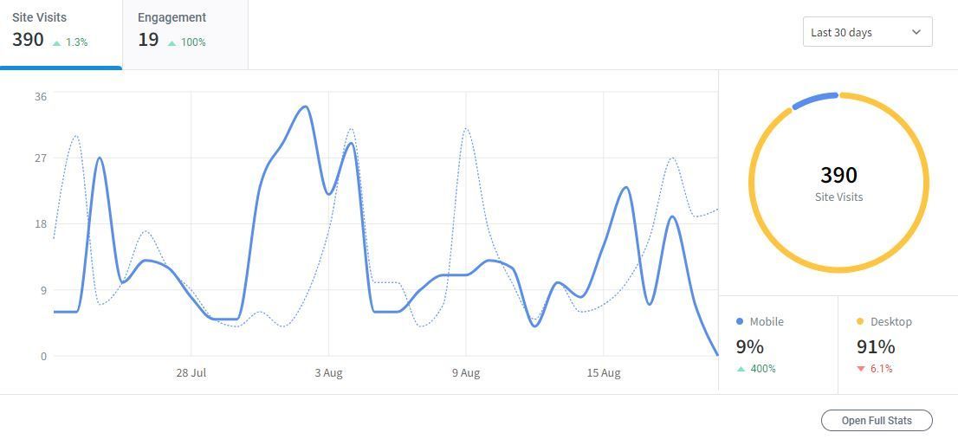
Task: Click the 9 Aug axis label
Action: pyautogui.click(x=466, y=373)
